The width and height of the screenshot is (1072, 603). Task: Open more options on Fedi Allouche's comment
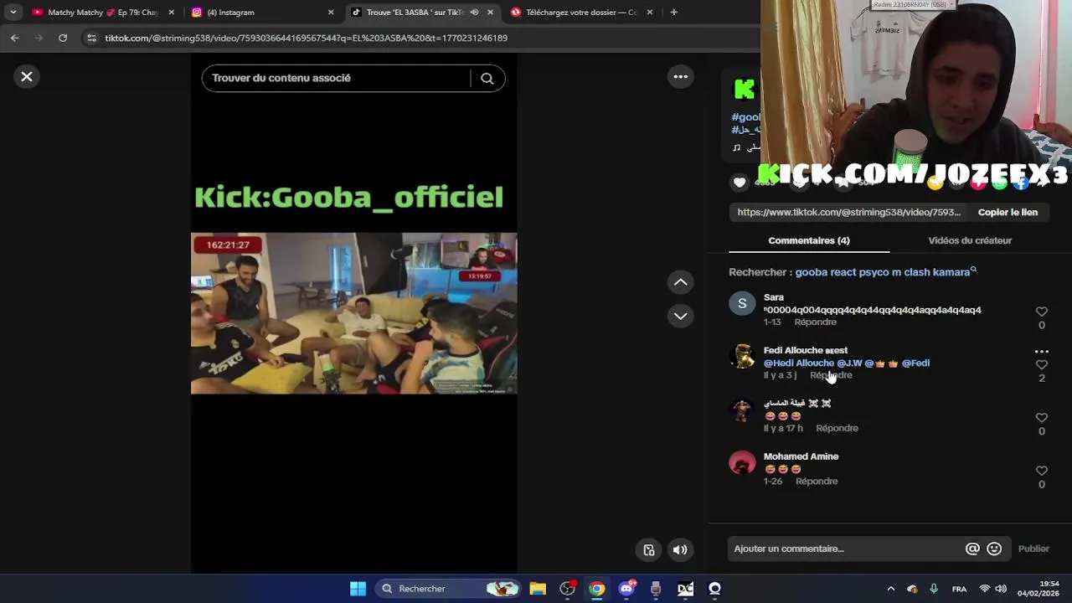click(1042, 352)
